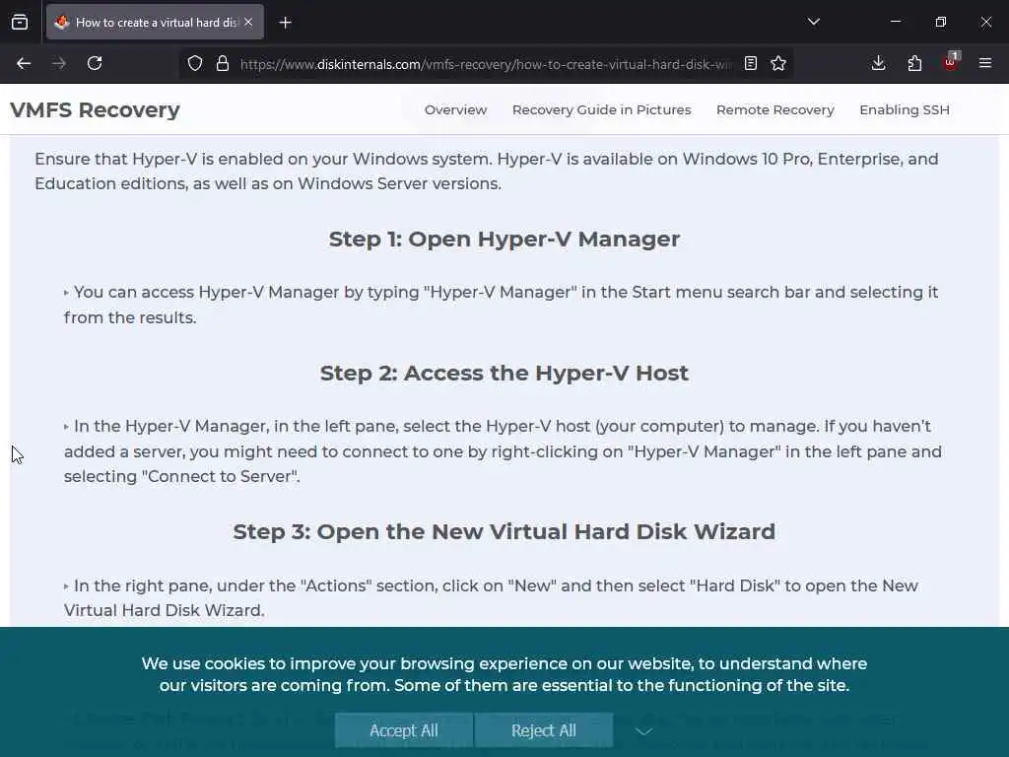This screenshot has width=1009, height=757.
Task: Open the Enabling SSH page
Action: [x=905, y=110]
